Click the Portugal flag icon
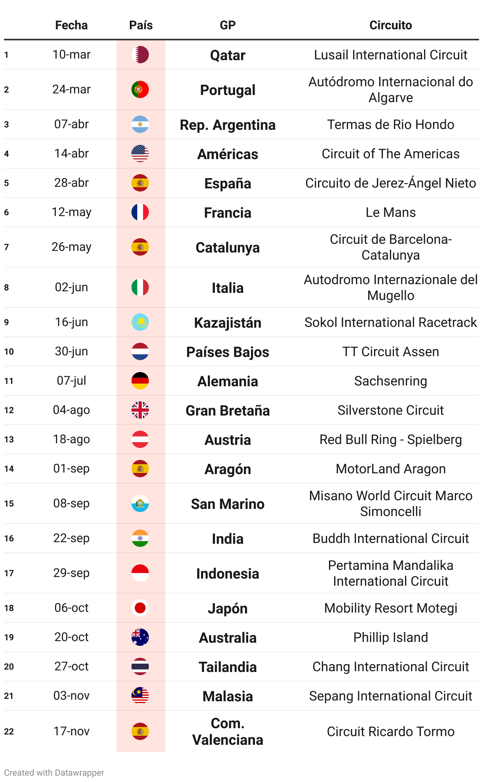483x782 pixels. pos(140,89)
